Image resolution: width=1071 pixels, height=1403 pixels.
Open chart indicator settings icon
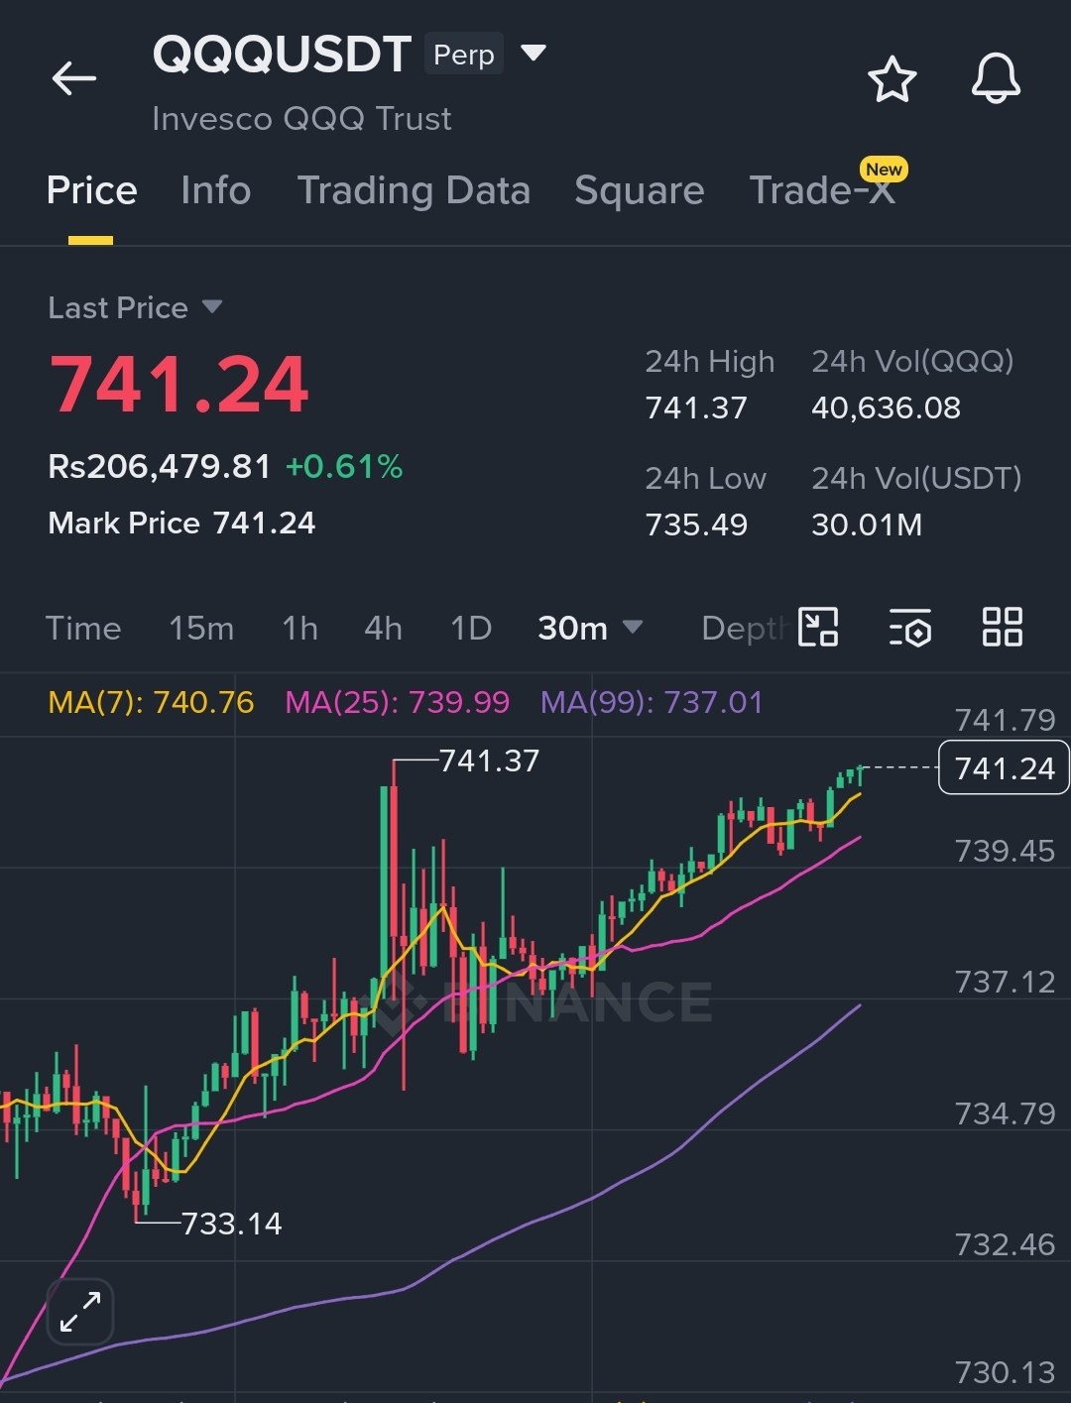click(910, 628)
